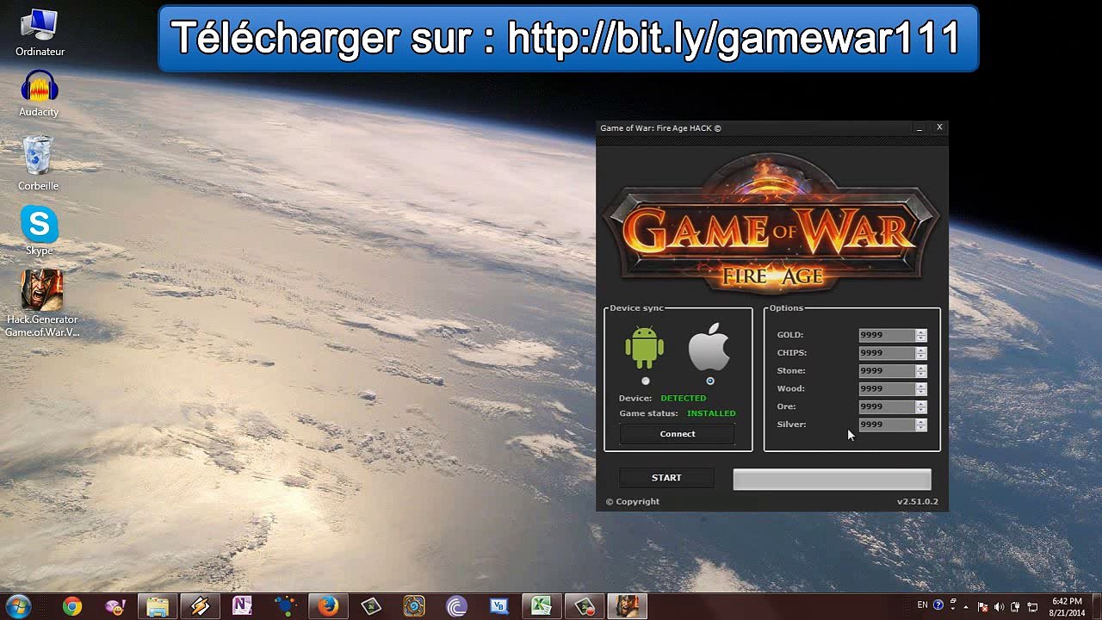The image size is (1102, 620).
Task: Click the Stone spinner arrows
Action: tap(921, 371)
